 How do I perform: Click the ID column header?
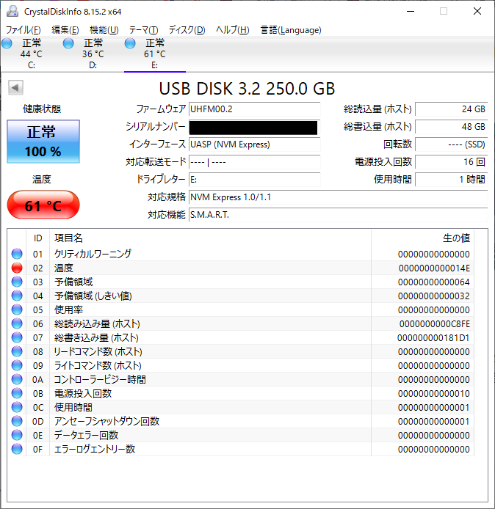(x=37, y=238)
